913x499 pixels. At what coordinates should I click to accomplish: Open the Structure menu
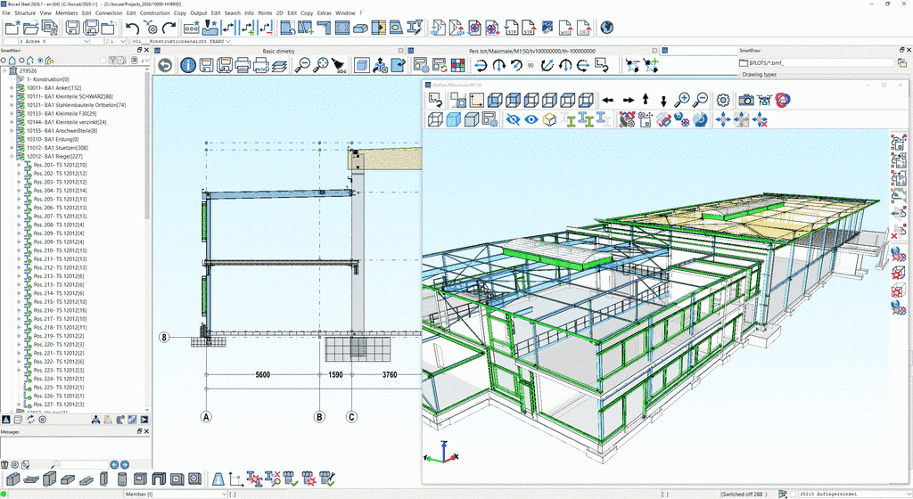26,13
